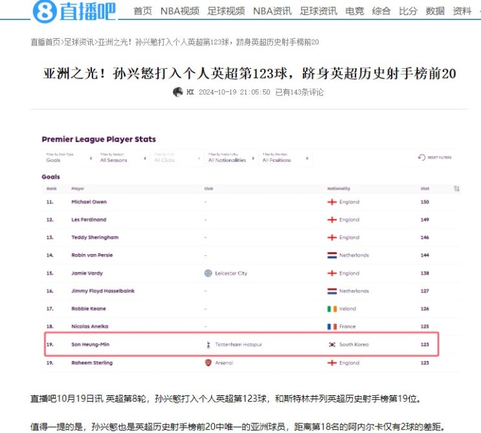The image size is (481, 433).
Task: Click the Netherlands flag in Hasselbaink row
Action: (332, 291)
